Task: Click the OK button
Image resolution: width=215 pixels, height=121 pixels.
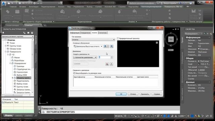Action: [x=121, y=94]
